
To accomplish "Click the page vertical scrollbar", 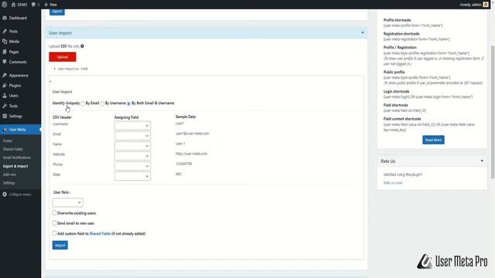I will [x=493, y=112].
